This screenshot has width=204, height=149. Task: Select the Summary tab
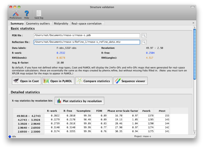[17, 24]
